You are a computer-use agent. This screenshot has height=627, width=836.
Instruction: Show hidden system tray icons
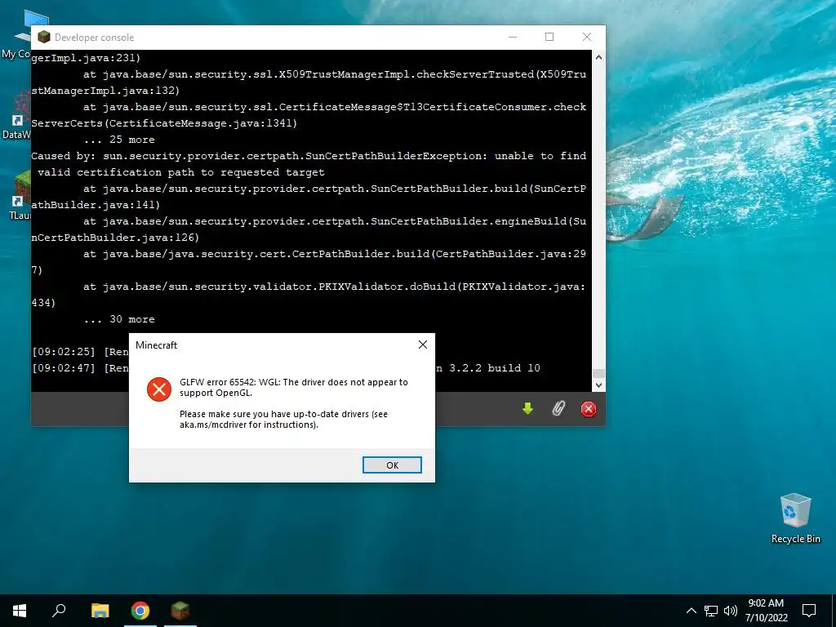(x=691, y=611)
